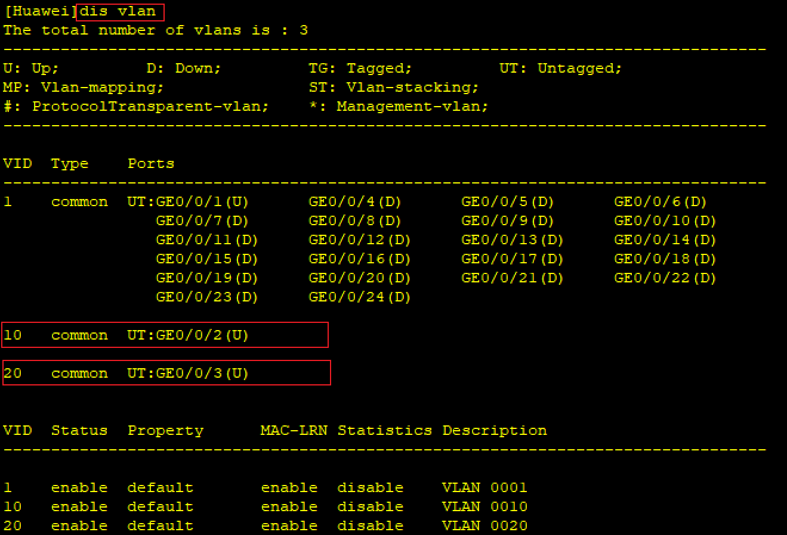Click port GE0/0/4(D)
Image resolution: width=787 pixels, height=535 pixels.
coord(355,202)
